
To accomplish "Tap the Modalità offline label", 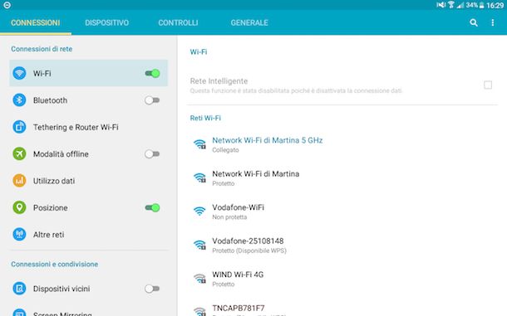I will (61, 154).
